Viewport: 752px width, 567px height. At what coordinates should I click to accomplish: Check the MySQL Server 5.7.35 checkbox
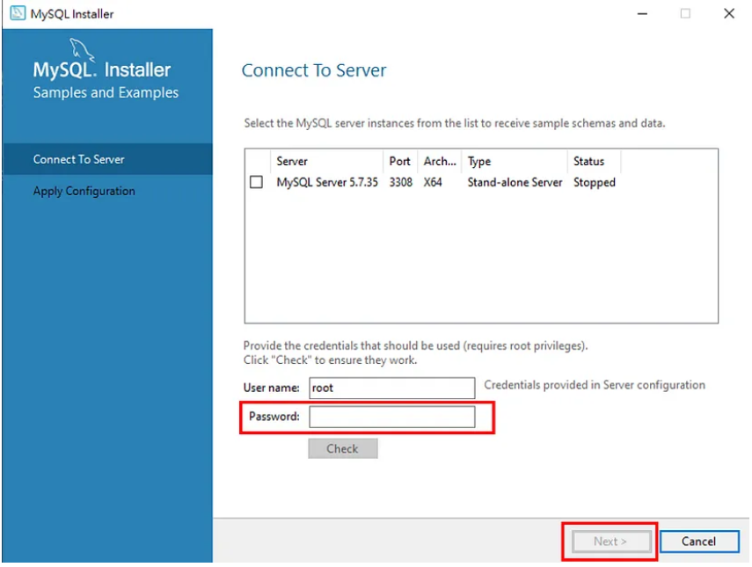(x=256, y=182)
